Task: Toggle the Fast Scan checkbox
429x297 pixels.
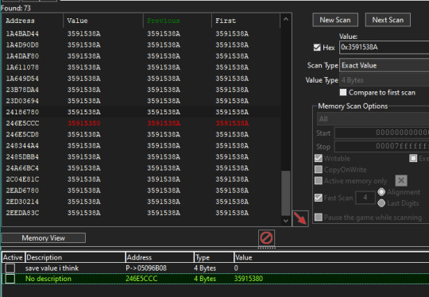Action: (x=319, y=198)
